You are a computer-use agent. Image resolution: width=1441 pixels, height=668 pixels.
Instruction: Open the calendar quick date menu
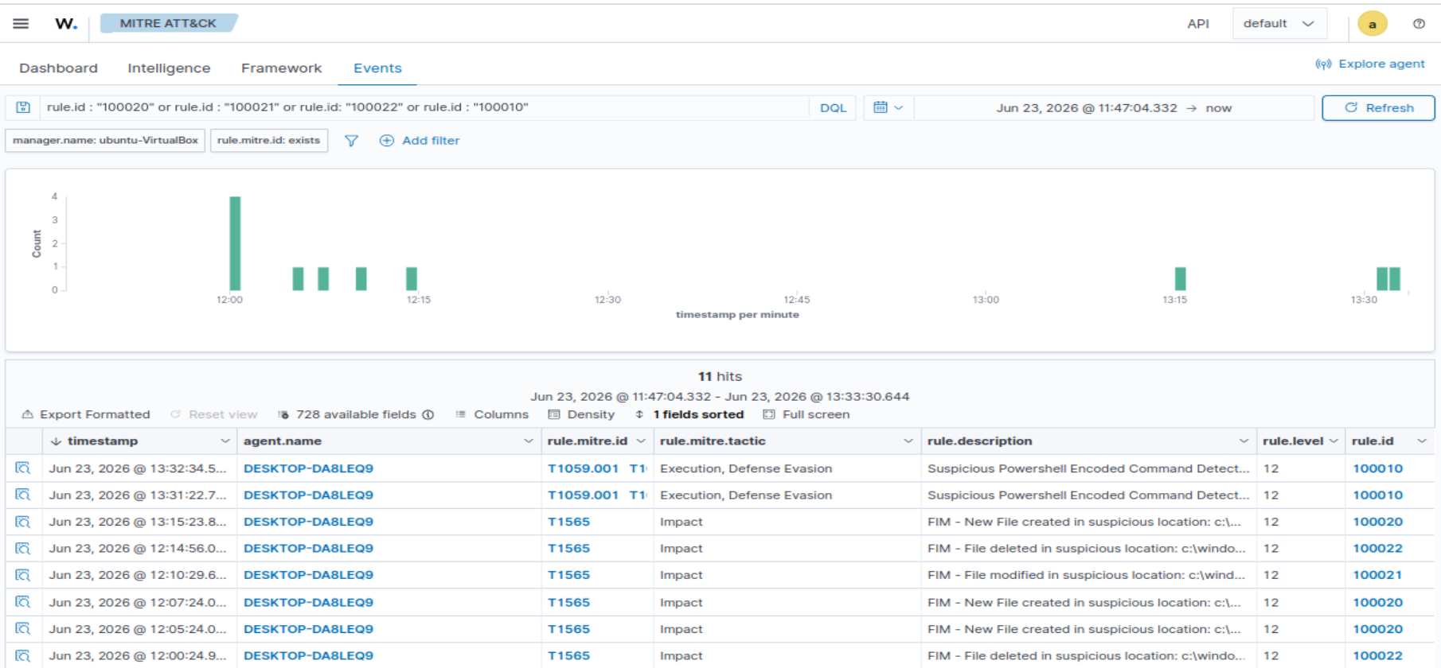point(888,107)
